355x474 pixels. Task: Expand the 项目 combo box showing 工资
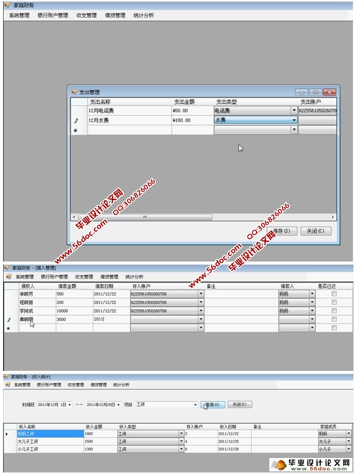tap(195, 405)
